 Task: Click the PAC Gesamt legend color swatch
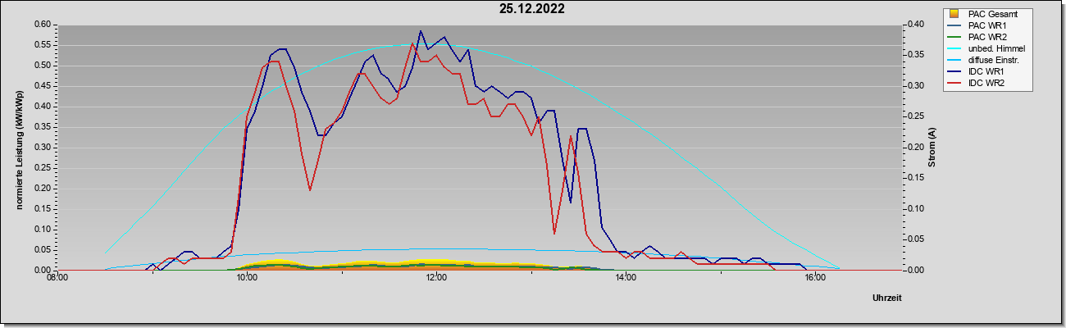953,14
